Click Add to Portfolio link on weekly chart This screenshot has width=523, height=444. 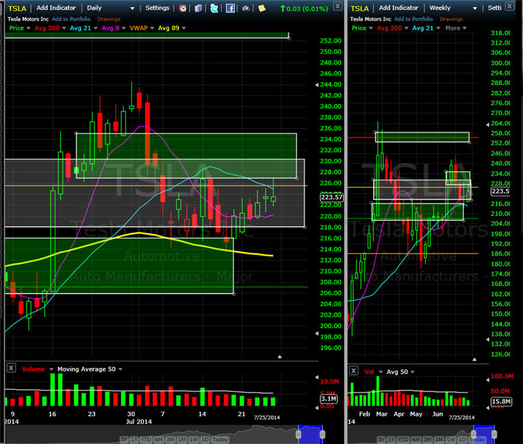click(413, 19)
